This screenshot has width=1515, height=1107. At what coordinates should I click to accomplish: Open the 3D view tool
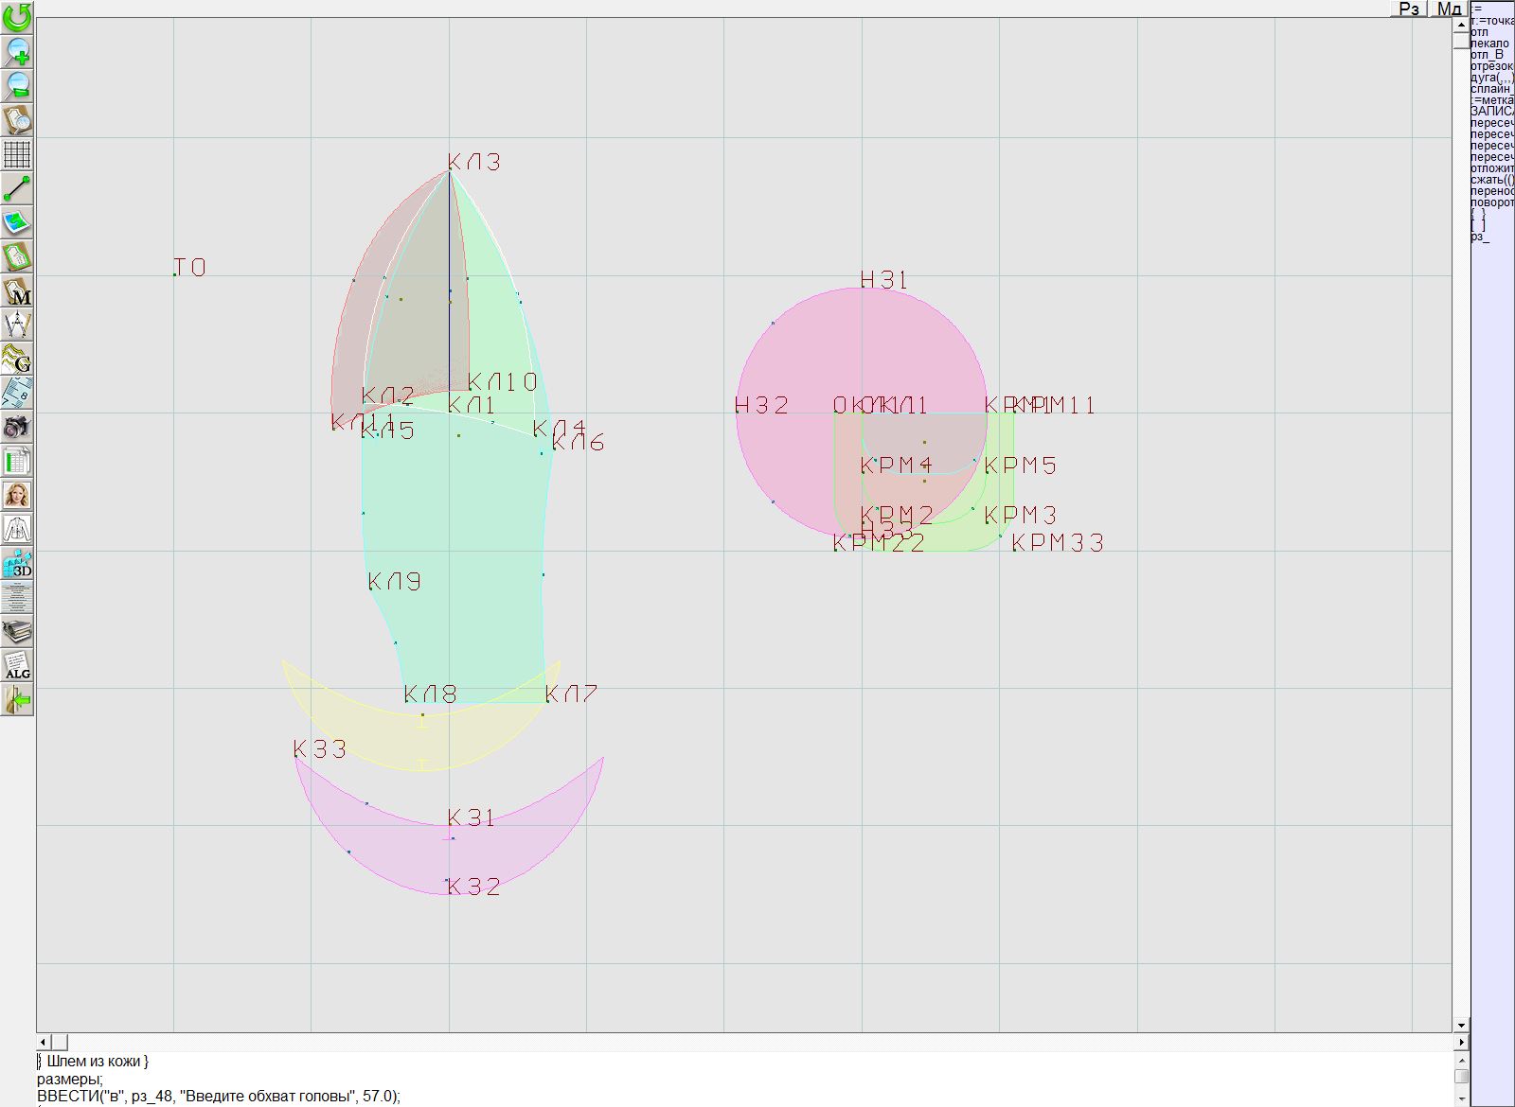17,565
